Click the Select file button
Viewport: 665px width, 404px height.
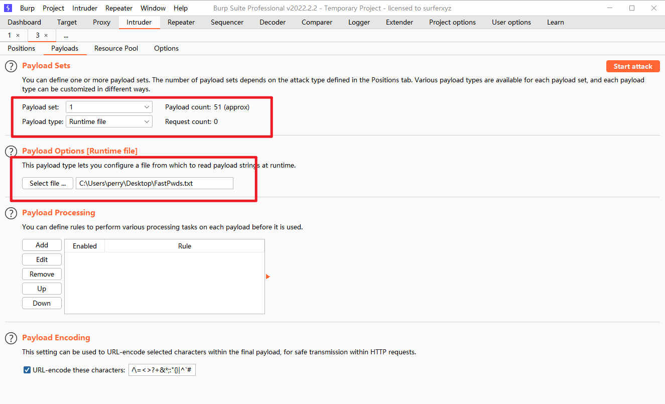click(48, 183)
